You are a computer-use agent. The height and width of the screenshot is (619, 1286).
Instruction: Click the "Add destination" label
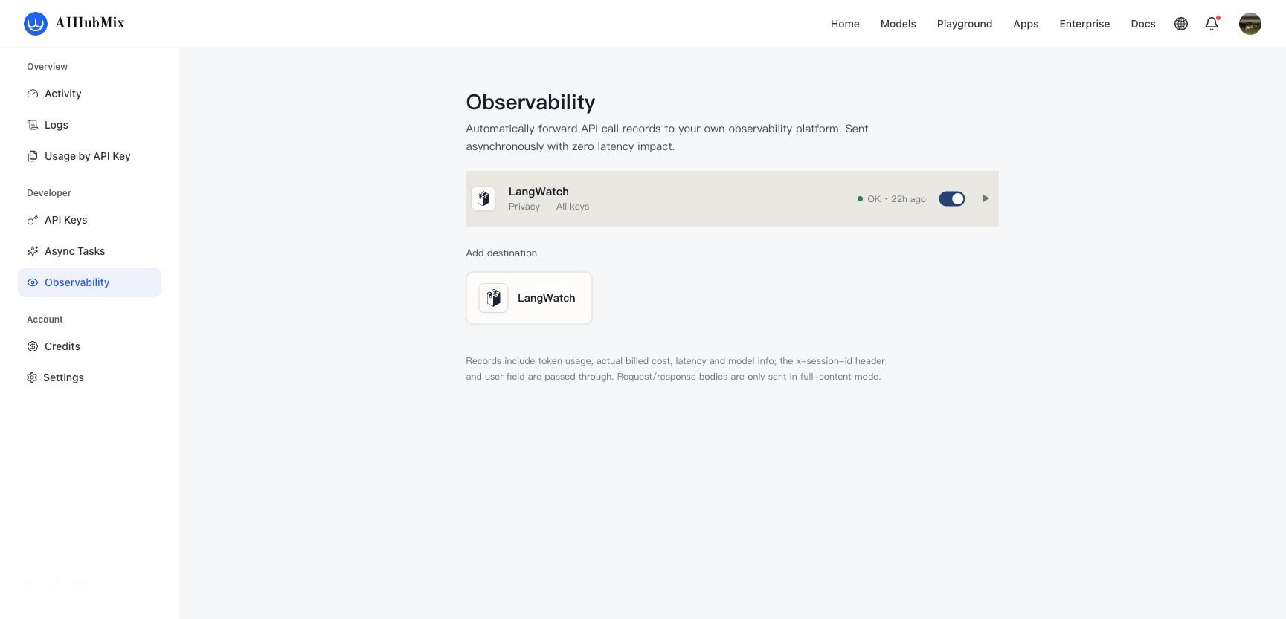coord(501,253)
